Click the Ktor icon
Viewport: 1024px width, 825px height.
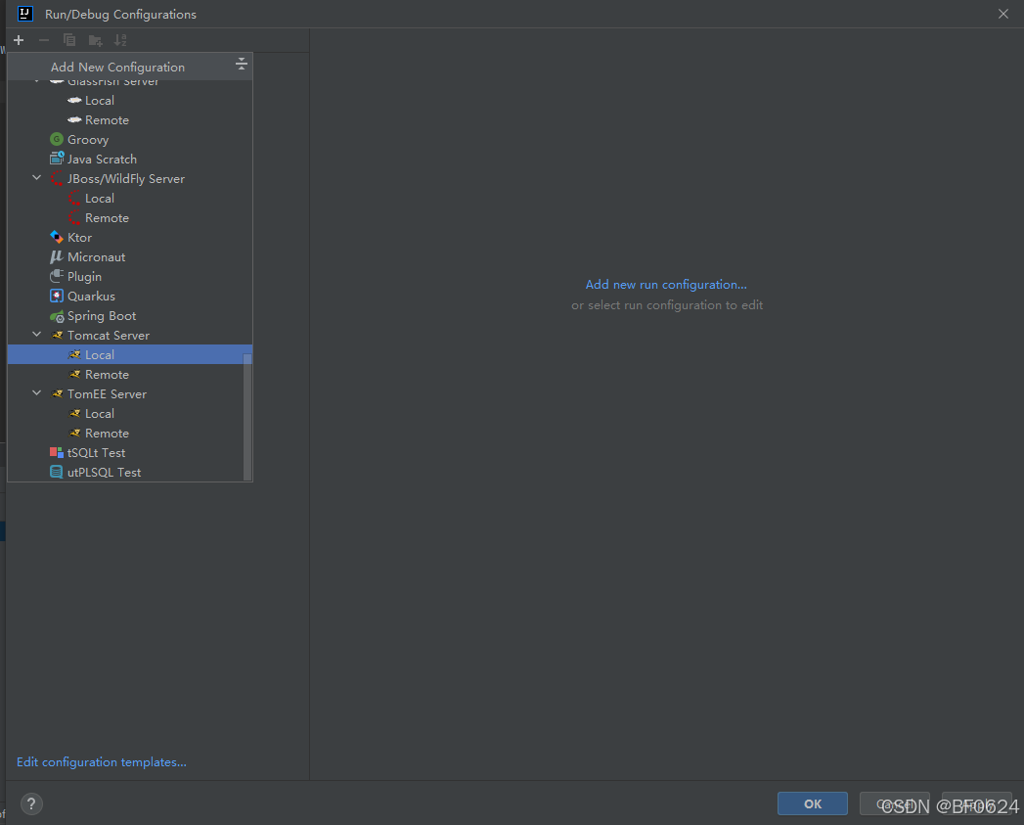[57, 237]
